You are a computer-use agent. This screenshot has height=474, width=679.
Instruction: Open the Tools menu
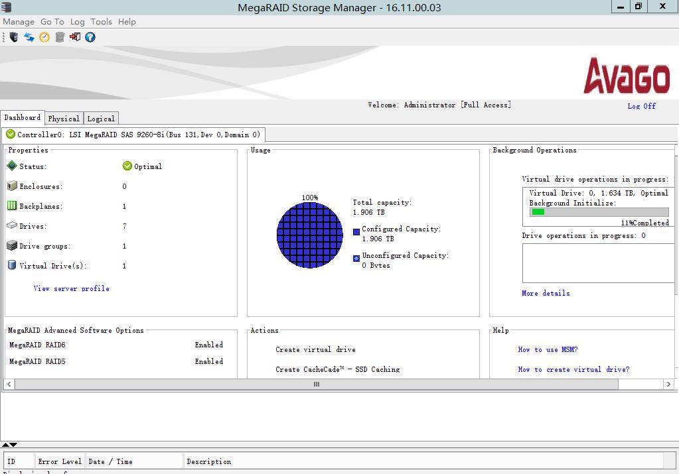point(102,22)
